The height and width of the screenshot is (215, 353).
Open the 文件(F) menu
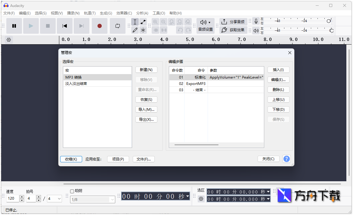9,13
